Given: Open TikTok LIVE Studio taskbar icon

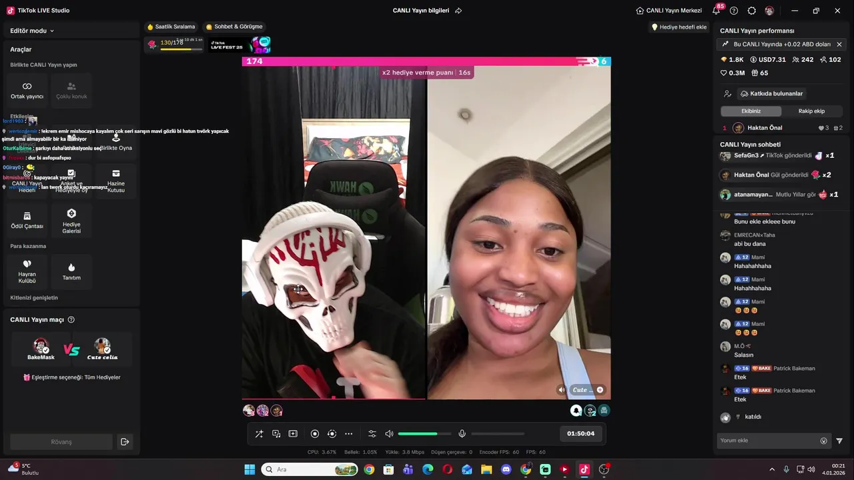Looking at the screenshot, I should [584, 469].
